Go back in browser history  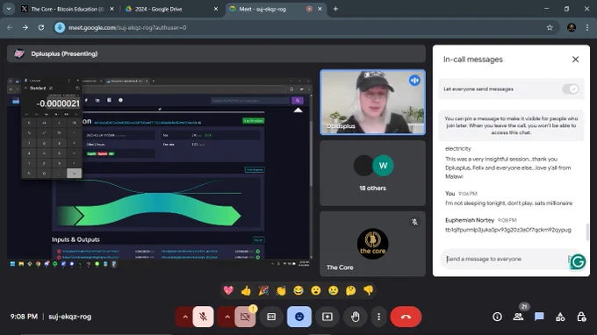pyautogui.click(x=10, y=27)
